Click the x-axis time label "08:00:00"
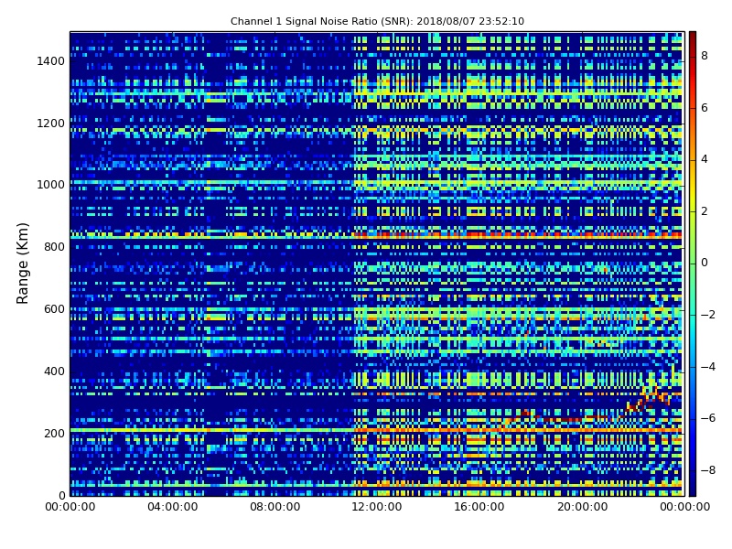732x549 pixels. pos(275,507)
